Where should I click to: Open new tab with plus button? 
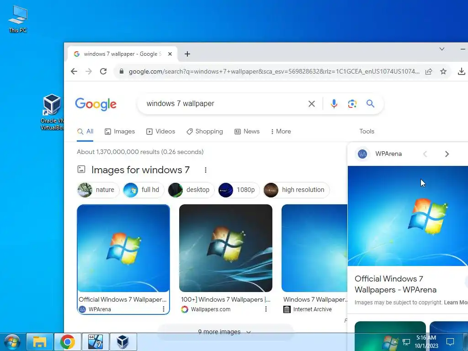coord(187,54)
